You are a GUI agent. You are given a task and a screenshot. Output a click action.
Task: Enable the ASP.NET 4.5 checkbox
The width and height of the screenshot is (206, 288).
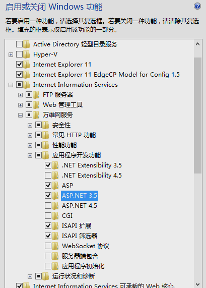[x=48, y=205]
